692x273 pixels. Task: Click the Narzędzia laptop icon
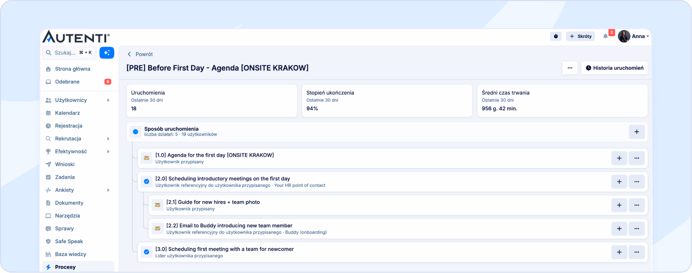pyautogui.click(x=48, y=216)
